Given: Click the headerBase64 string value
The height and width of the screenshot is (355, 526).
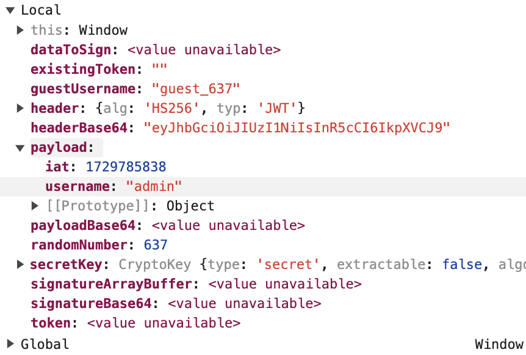Looking at the screenshot, I should 297,127.
